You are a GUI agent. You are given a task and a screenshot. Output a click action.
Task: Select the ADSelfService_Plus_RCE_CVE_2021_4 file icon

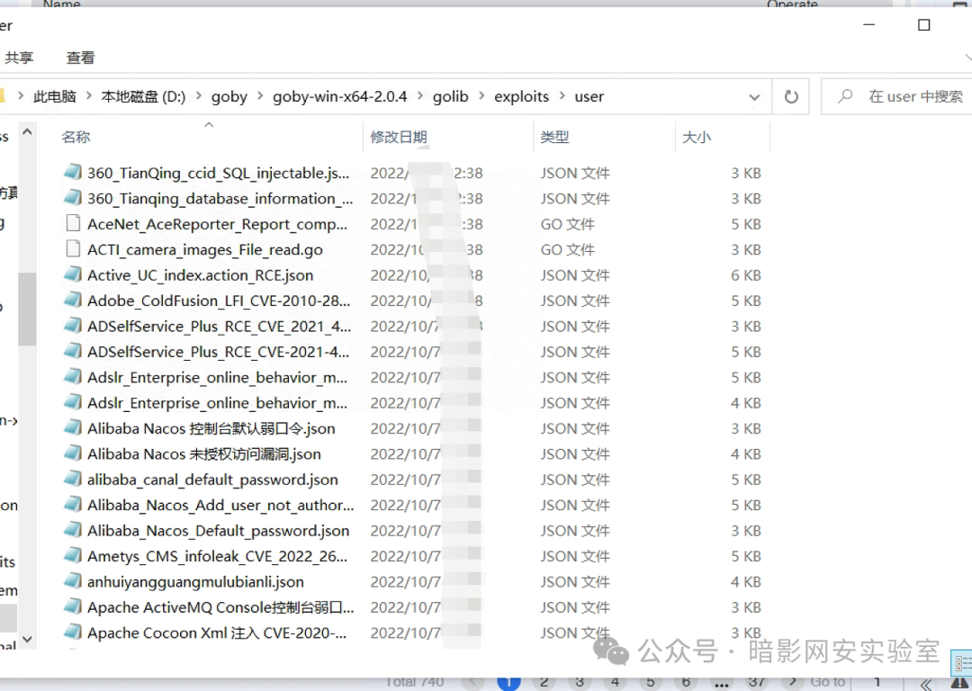tap(73, 325)
